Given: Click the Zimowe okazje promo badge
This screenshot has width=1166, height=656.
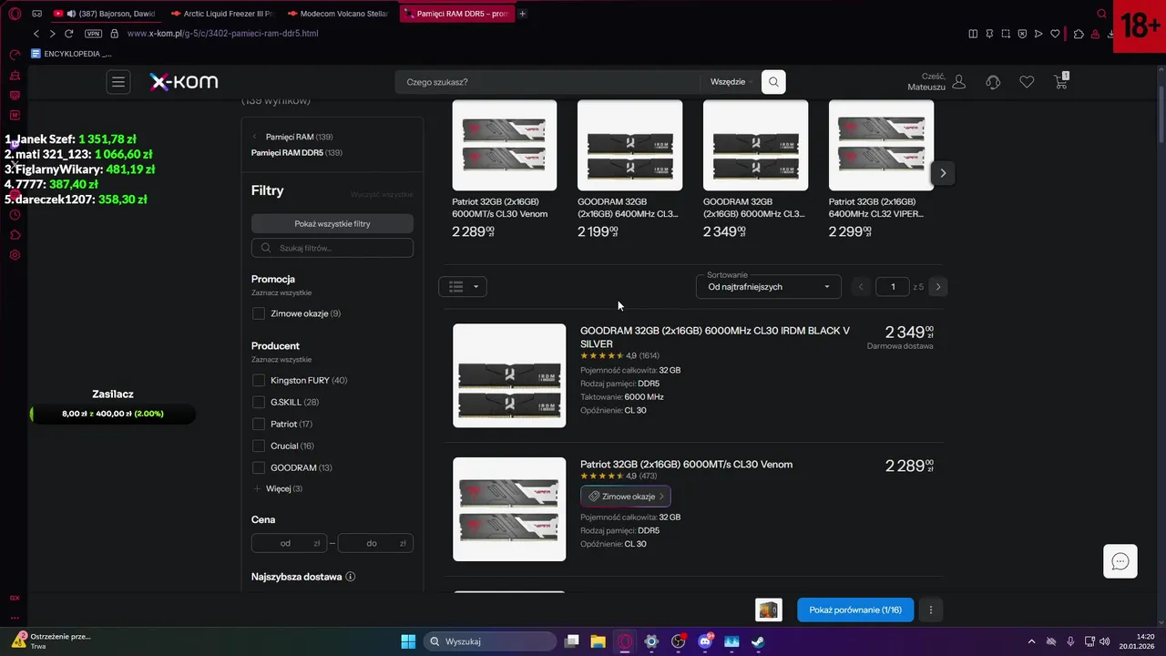Looking at the screenshot, I should [x=626, y=497].
